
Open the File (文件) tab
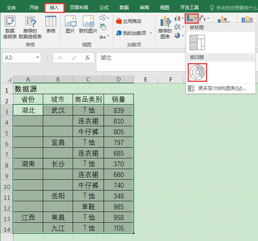[11, 8]
